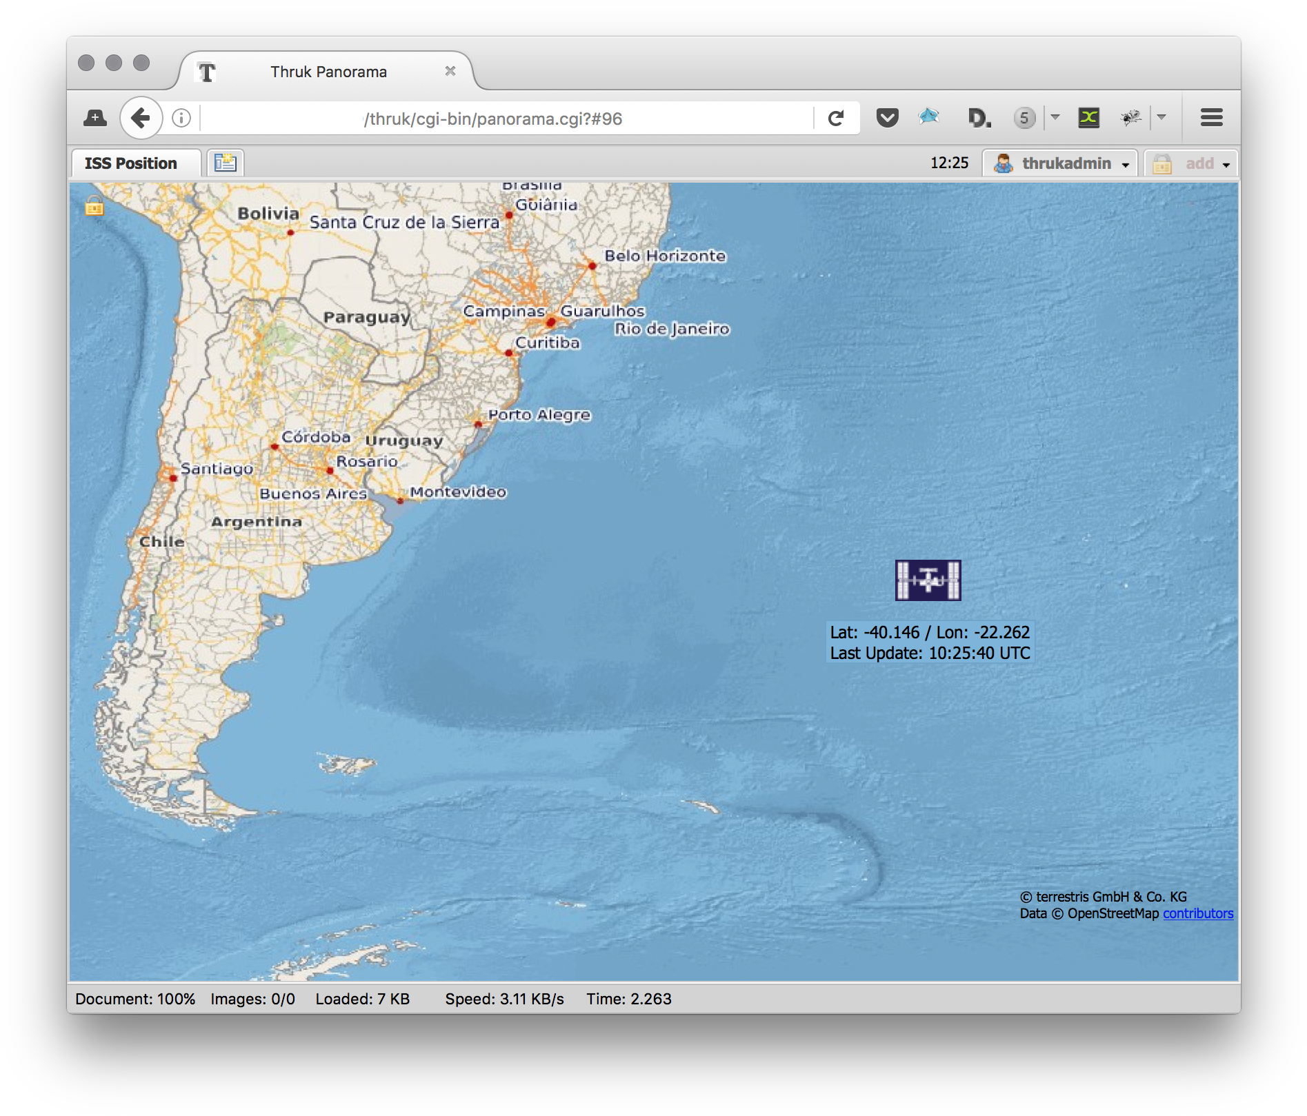Click the site information icon in URL bar
Viewport: 1307px width, 1116px height.
click(x=181, y=119)
